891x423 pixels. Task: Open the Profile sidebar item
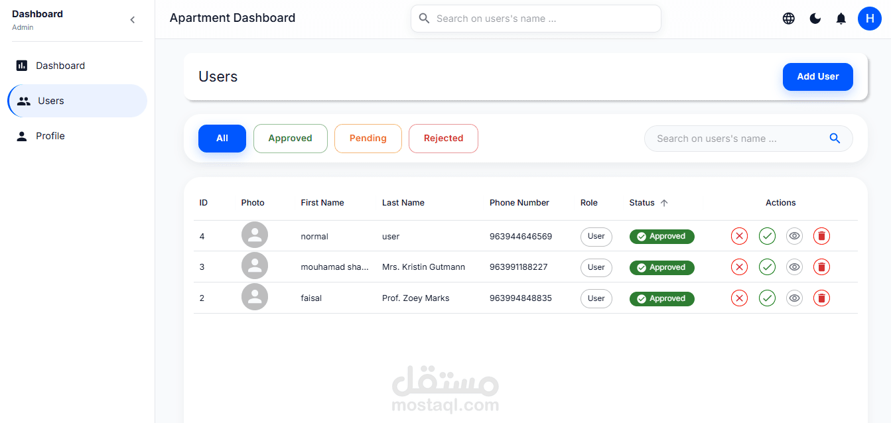(x=78, y=136)
